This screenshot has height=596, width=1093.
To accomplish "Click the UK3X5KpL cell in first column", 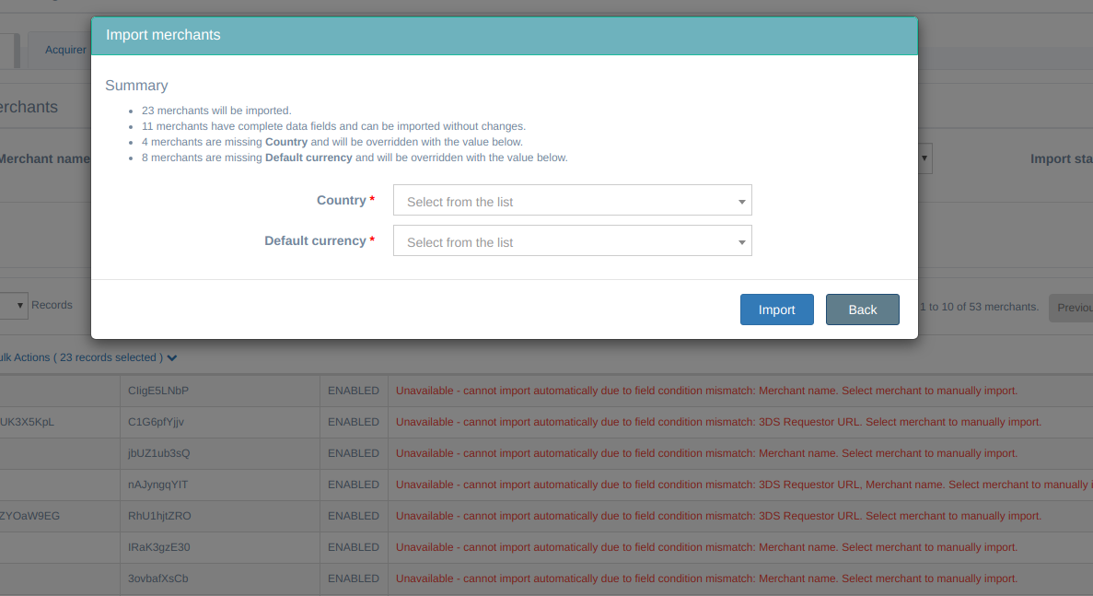I will (x=28, y=422).
